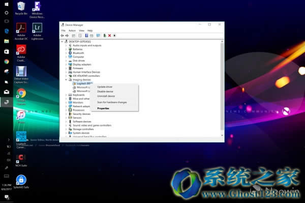Click the Disable device down-arrow toolbar icon
Screen dimensions: 305x203
[x=114, y=36]
